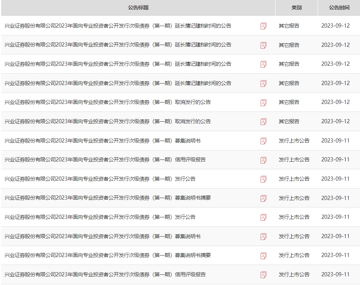
Task: Open PDF icon of second 发行公告 row
Action: [x=263, y=218]
